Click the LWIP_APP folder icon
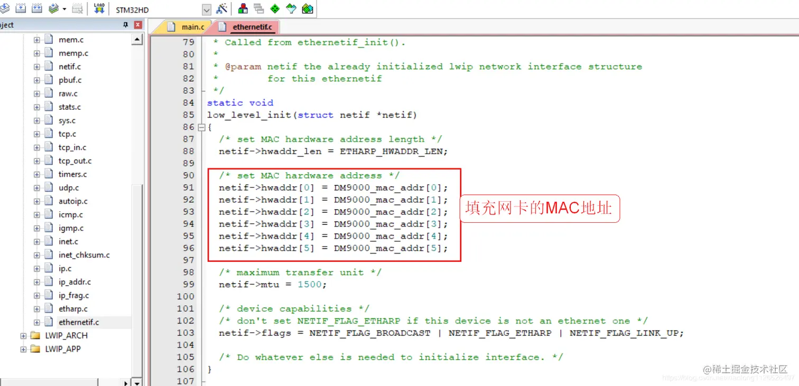The height and width of the screenshot is (386, 799). 35,349
